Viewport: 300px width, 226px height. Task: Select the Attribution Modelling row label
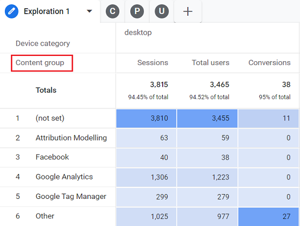pyautogui.click(x=71, y=138)
